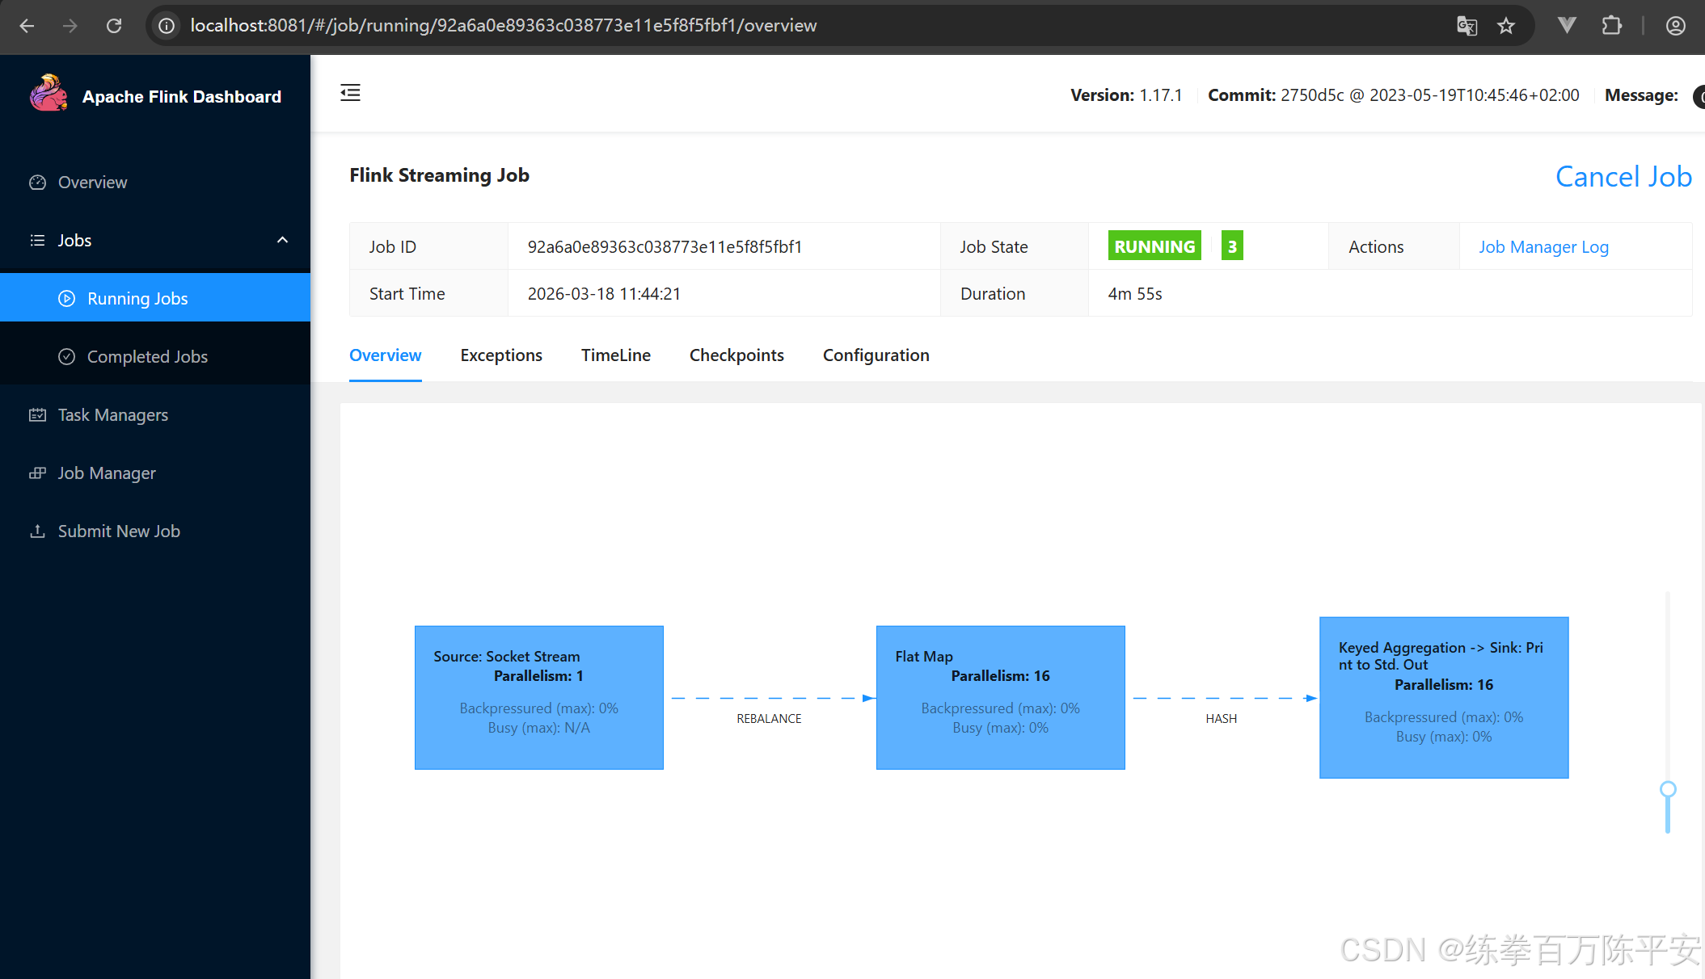Open the browser profile avatar icon

click(1675, 26)
